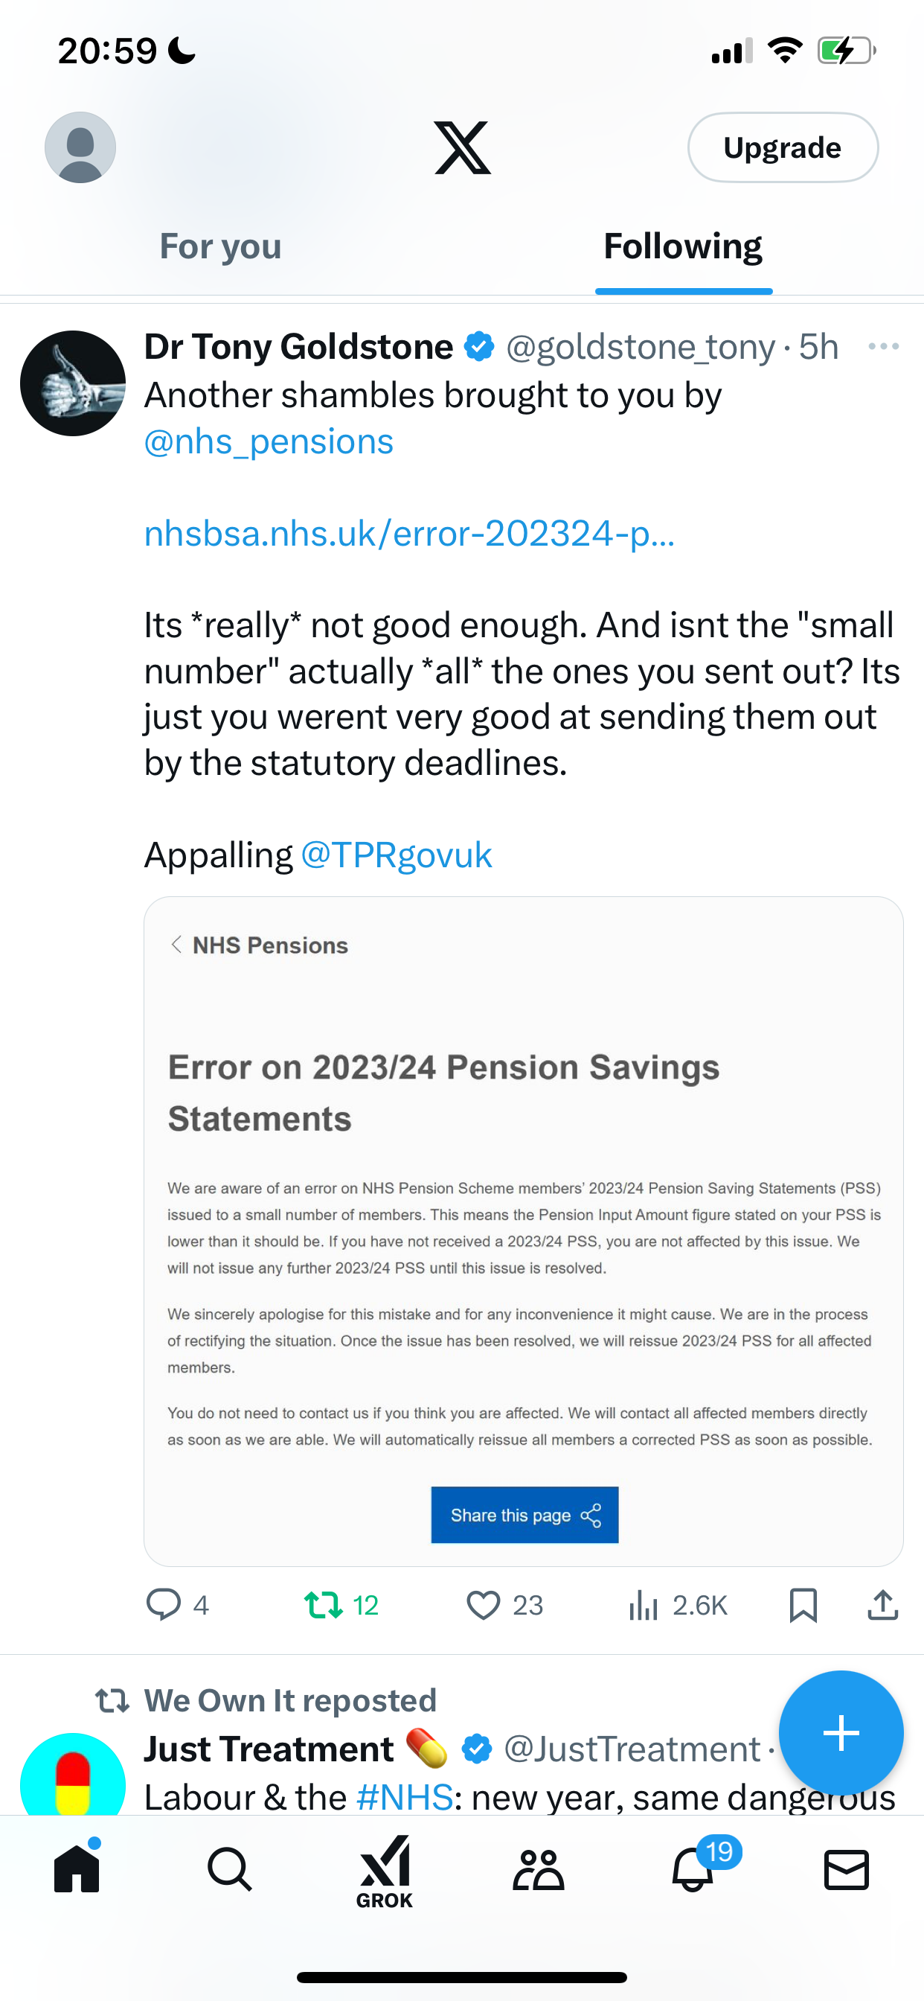Bookmark Dr Tony Goldstone's tweet
This screenshot has height=2001, width=924.
tap(803, 1605)
